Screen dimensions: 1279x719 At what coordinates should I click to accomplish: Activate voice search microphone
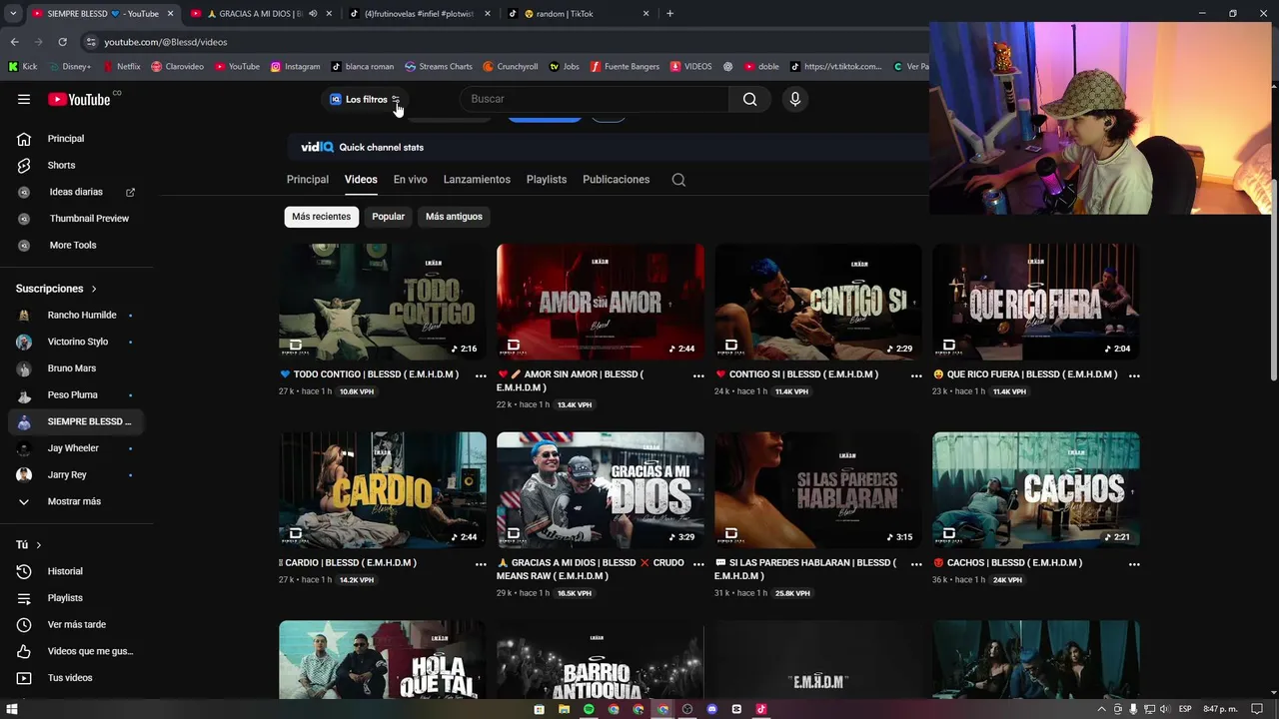click(794, 99)
